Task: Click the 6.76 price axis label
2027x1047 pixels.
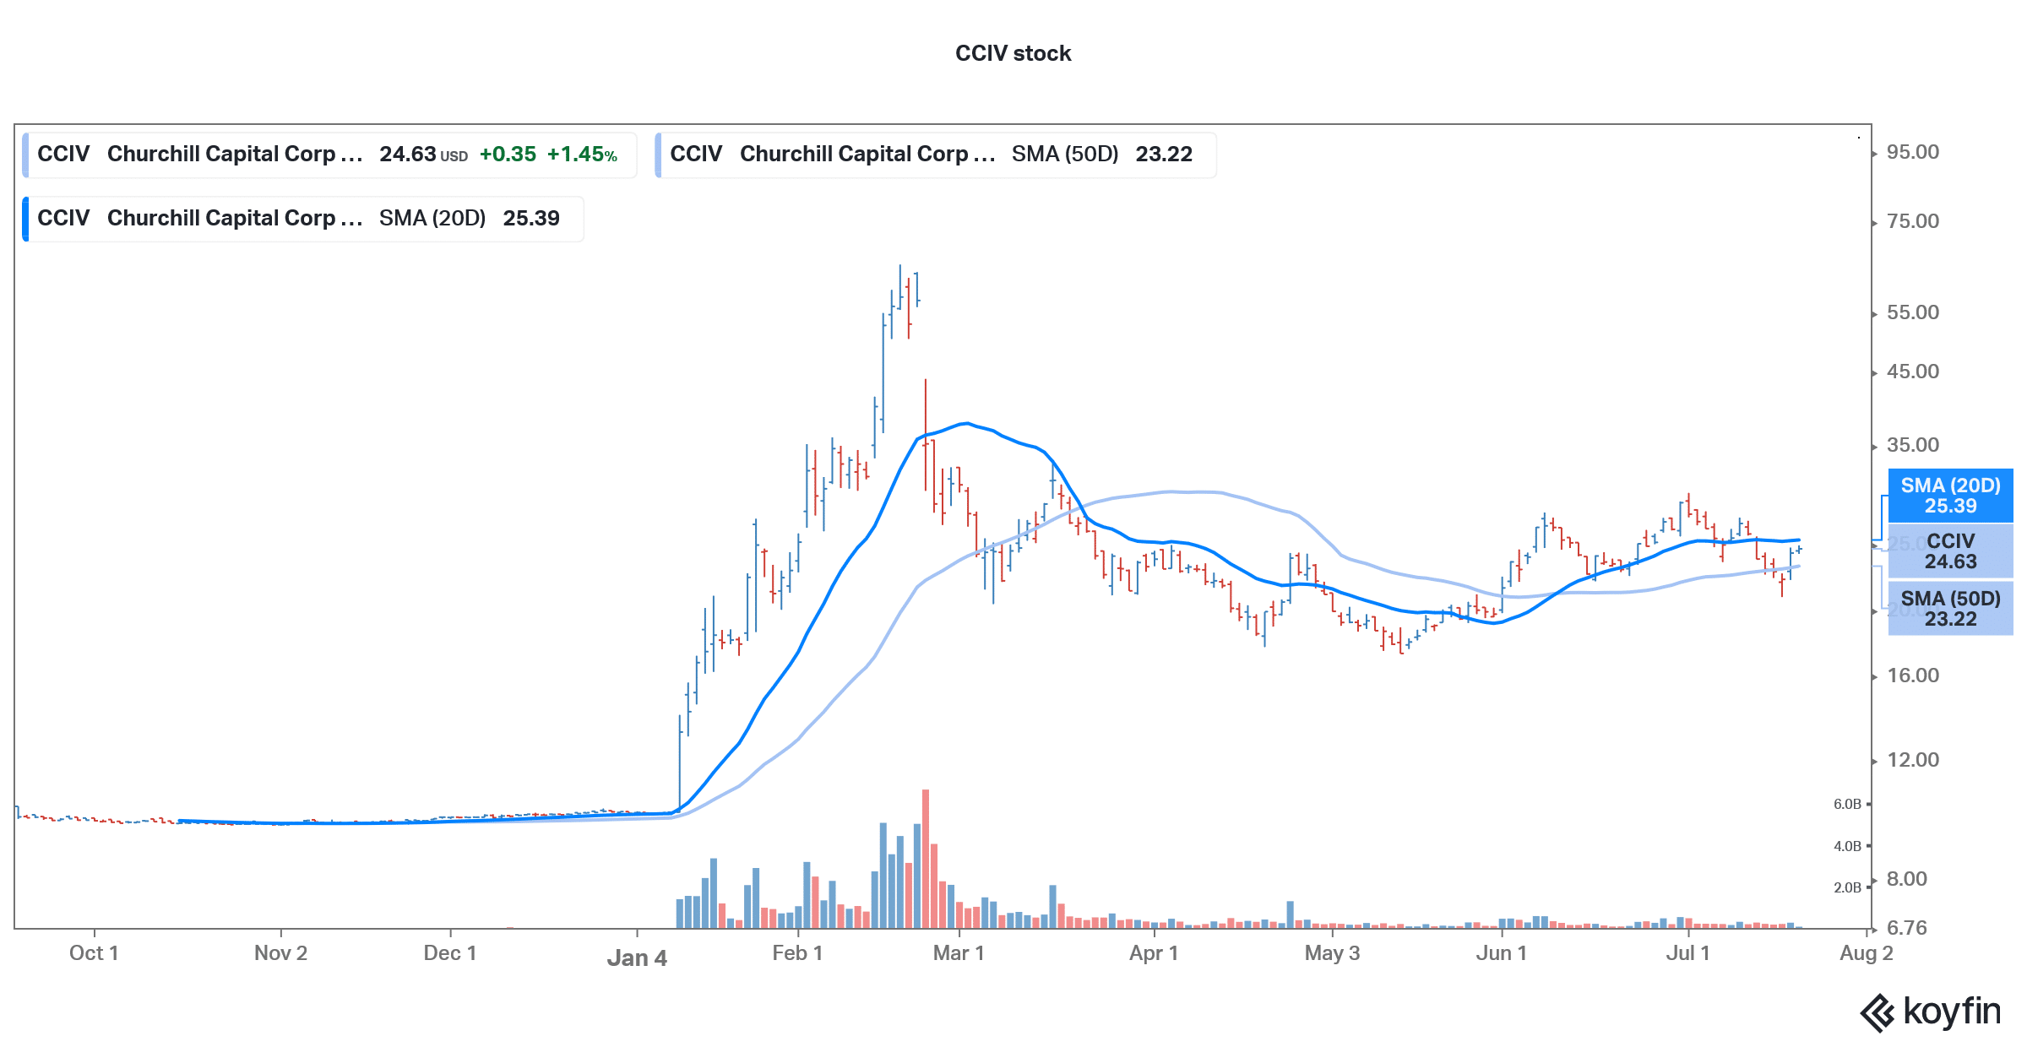Action: (x=1907, y=928)
